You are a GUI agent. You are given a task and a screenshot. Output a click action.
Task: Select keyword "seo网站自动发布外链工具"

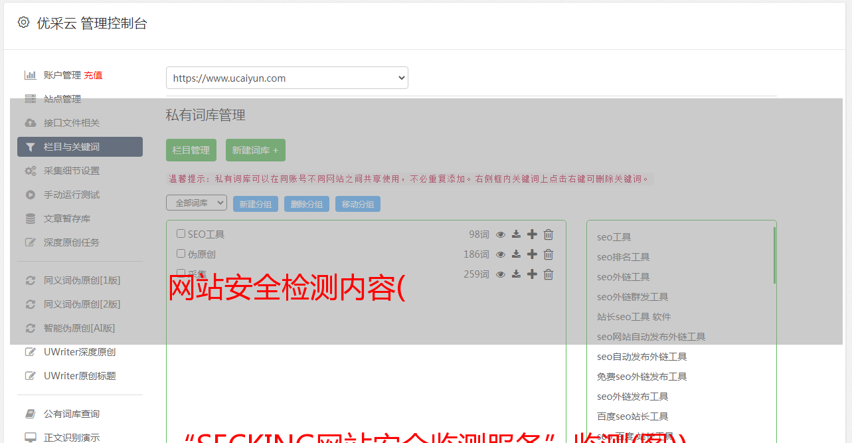coord(651,337)
